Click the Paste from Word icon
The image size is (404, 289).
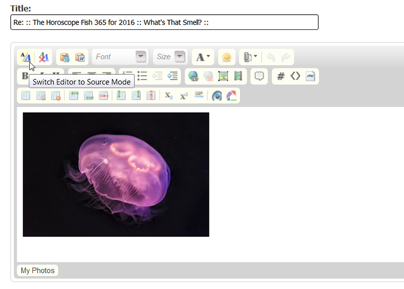[79, 57]
